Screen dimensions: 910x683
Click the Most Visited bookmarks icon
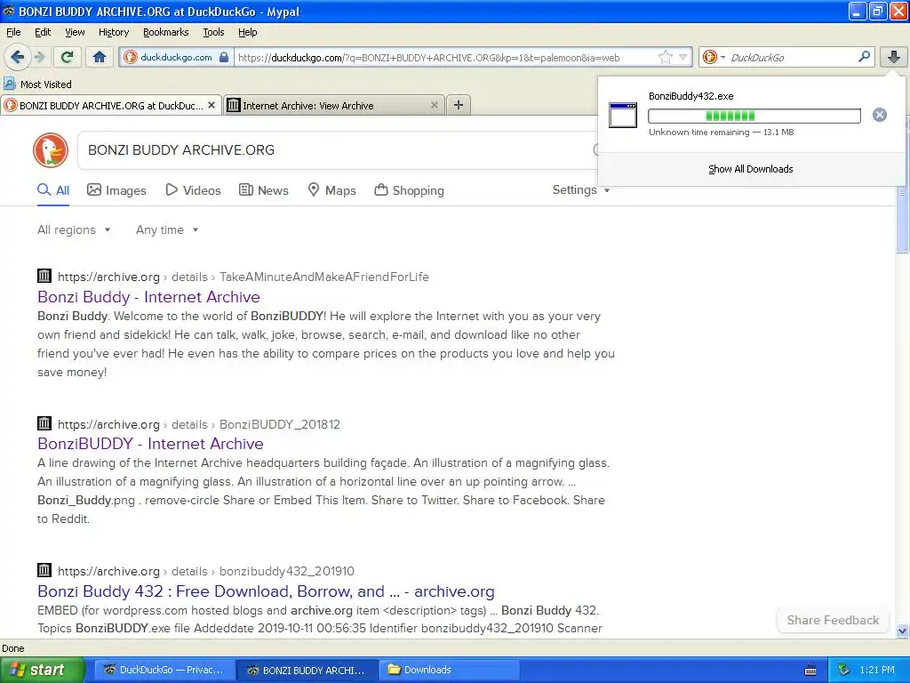(9, 84)
